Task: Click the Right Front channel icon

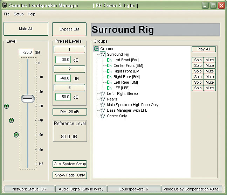Action: click(109, 71)
